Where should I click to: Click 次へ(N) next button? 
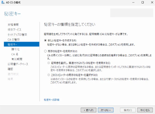(x=106, y=110)
